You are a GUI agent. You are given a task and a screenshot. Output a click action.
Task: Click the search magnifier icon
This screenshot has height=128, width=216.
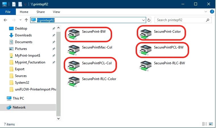(x=208, y=20)
